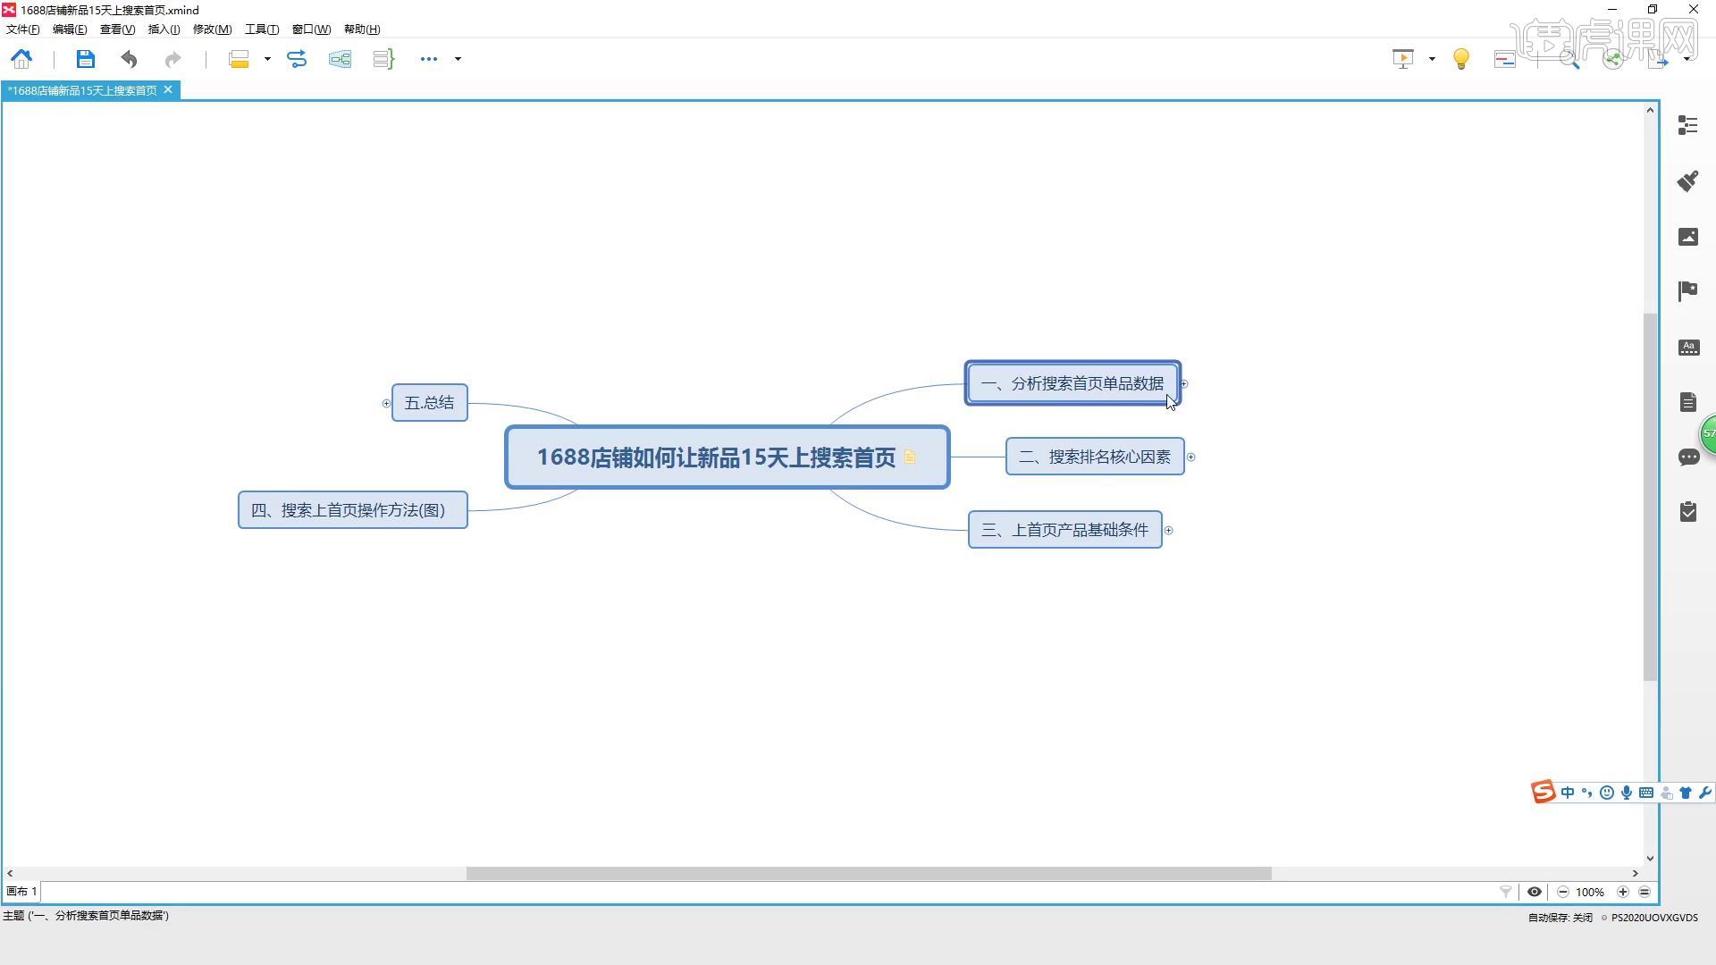Open the themes style panel
The height and width of the screenshot is (965, 1716).
tap(1688, 348)
